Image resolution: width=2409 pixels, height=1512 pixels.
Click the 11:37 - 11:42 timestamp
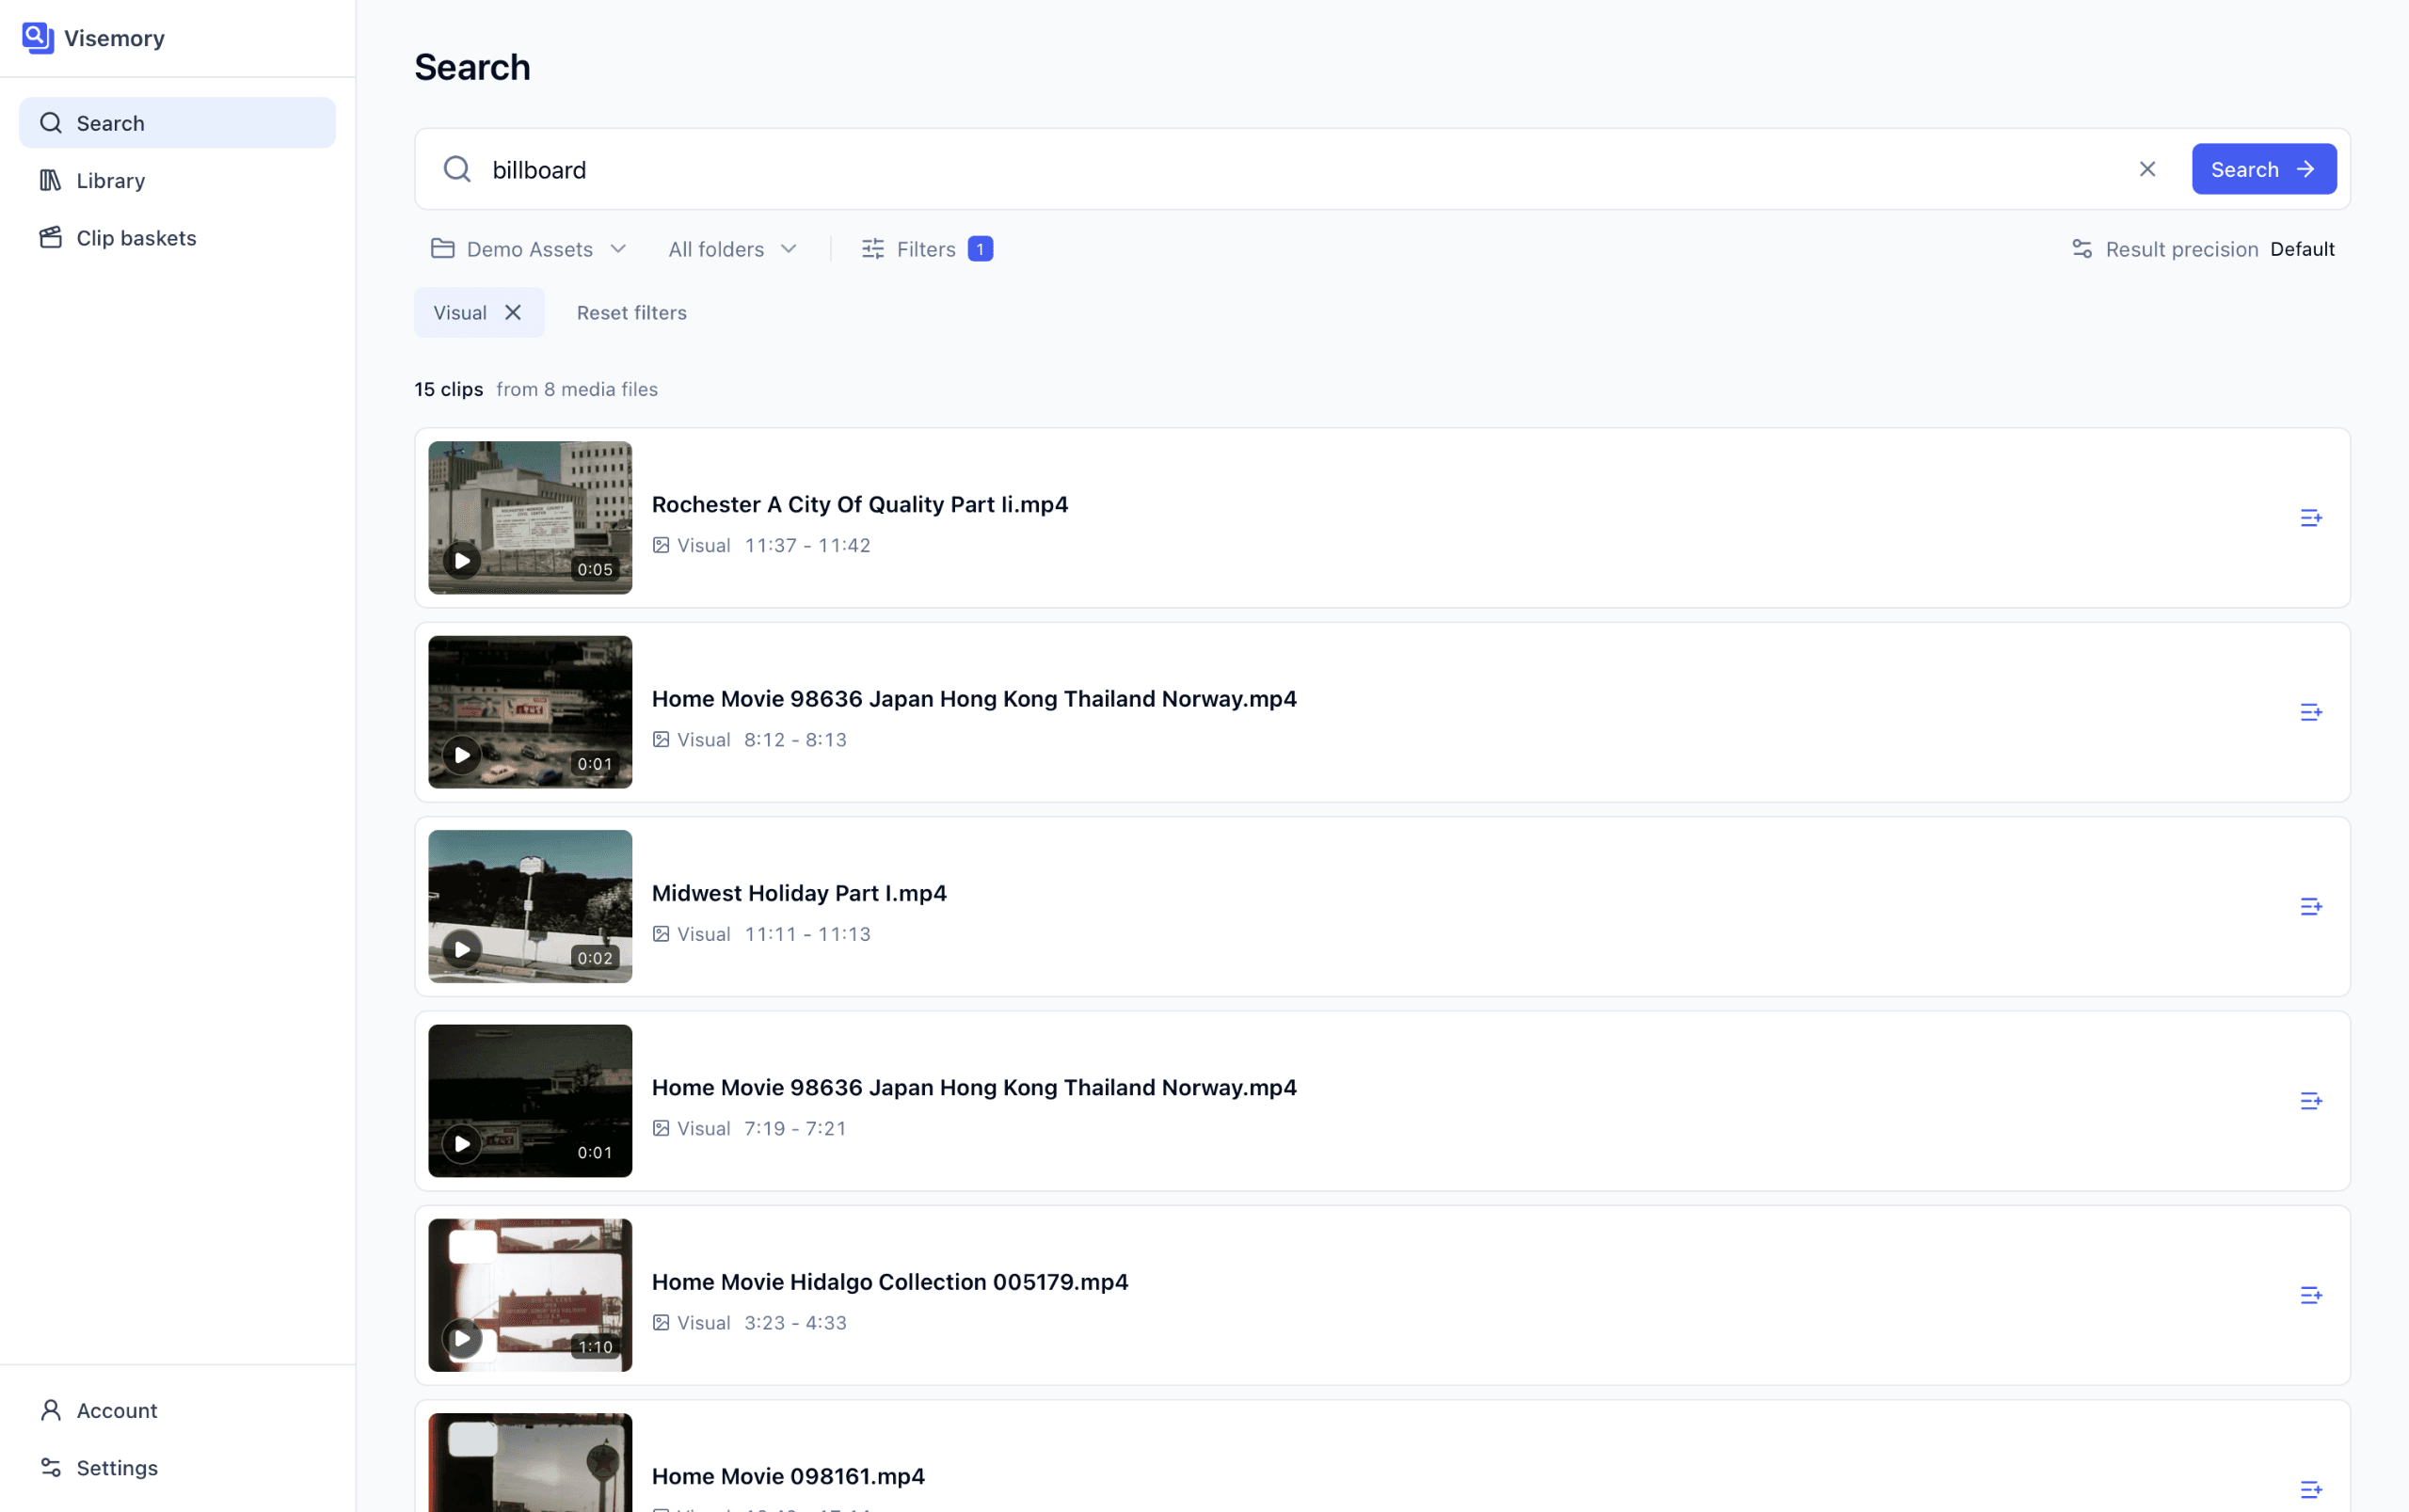coord(807,545)
